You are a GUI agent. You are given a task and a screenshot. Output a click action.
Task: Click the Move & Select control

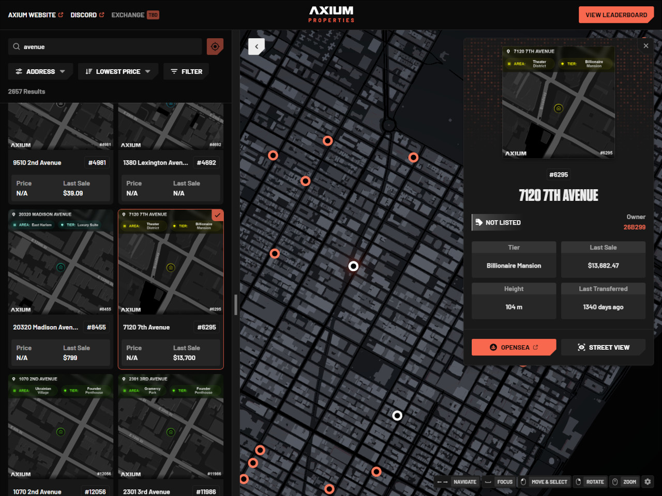click(544, 482)
